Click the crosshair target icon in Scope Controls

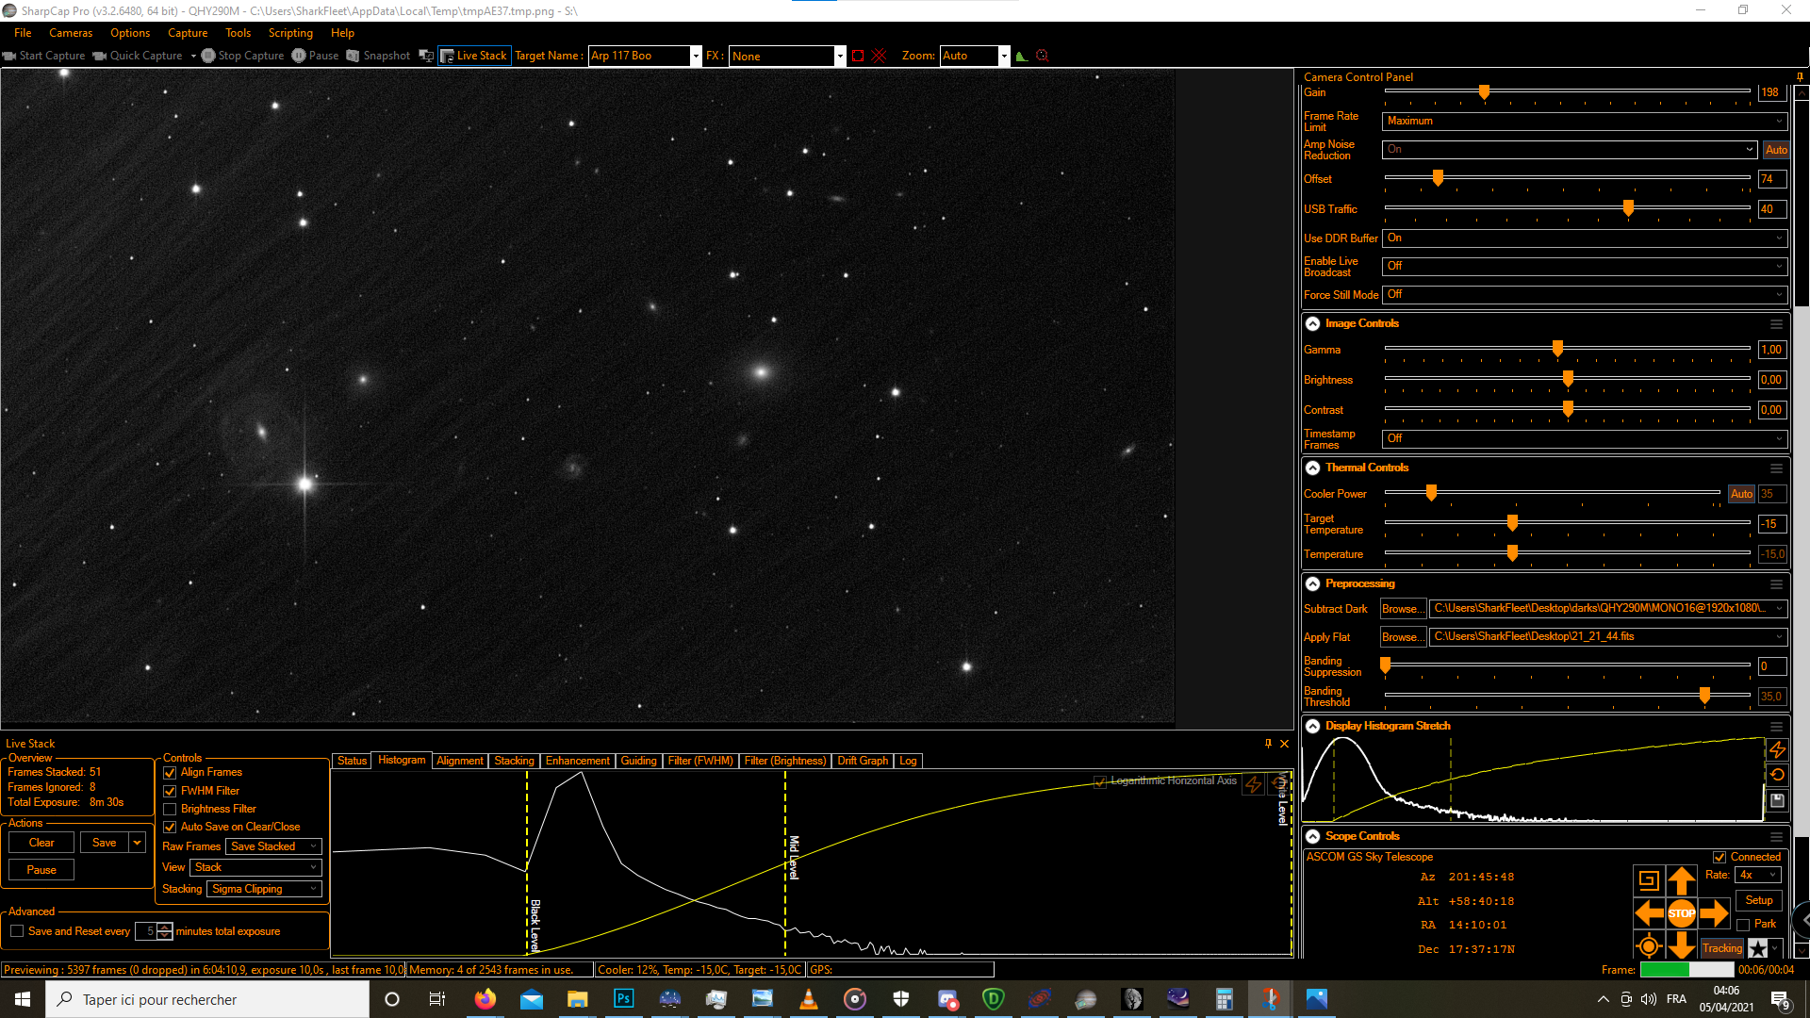1649,945
